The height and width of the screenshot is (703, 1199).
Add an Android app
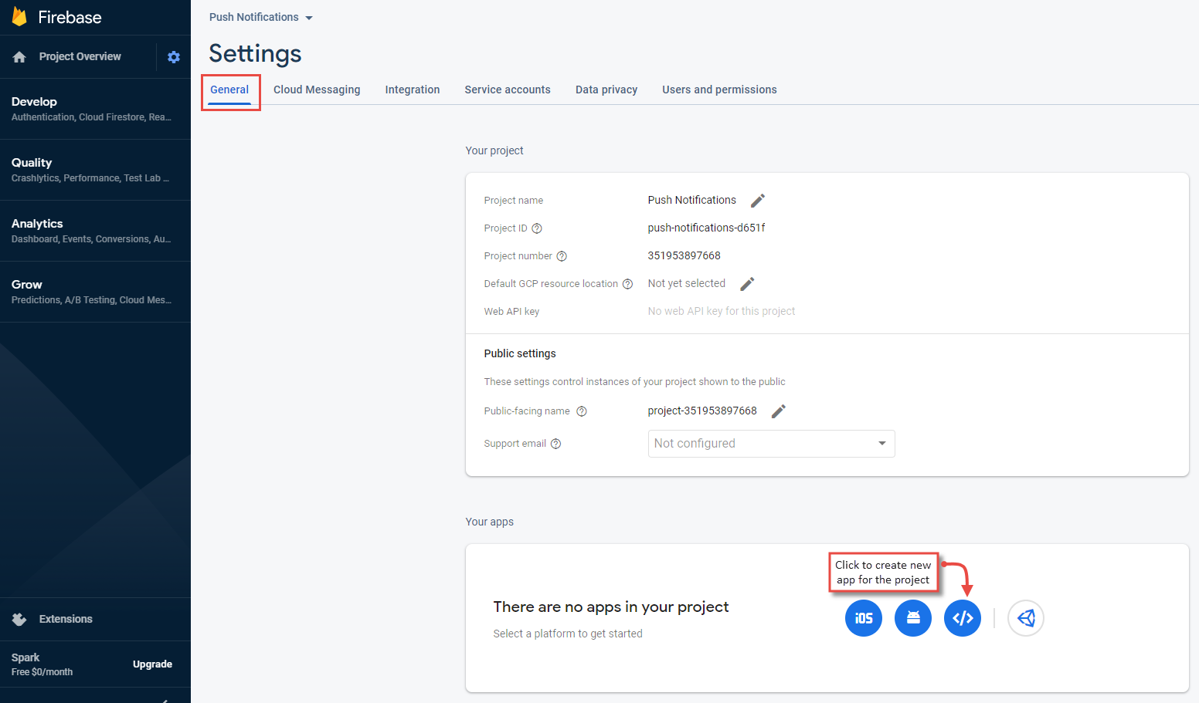click(913, 618)
